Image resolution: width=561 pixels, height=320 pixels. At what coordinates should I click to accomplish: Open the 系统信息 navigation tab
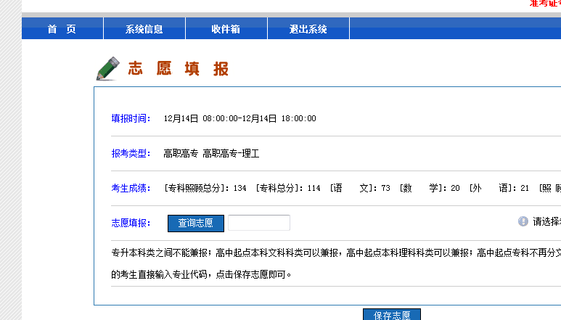click(144, 28)
